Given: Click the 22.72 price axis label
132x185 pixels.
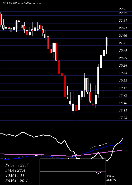Looking at the screenshot, I should 123,13.
